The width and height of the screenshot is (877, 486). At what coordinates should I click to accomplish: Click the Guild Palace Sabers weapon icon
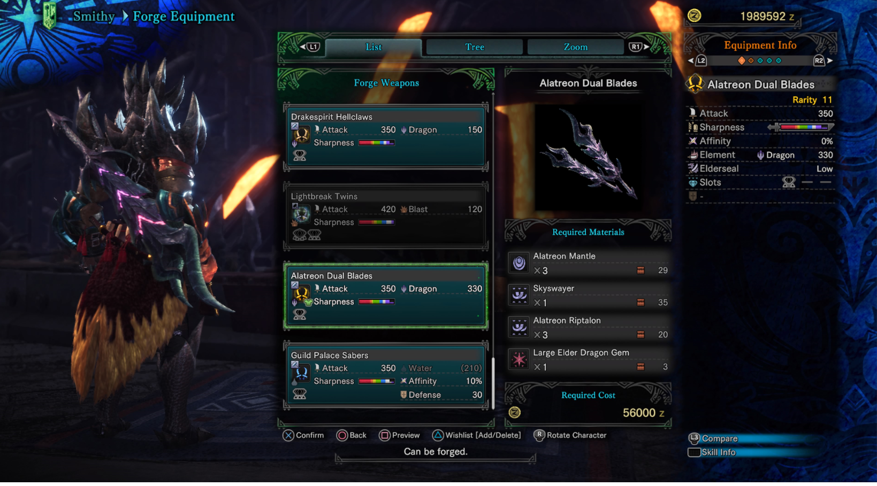pos(301,373)
